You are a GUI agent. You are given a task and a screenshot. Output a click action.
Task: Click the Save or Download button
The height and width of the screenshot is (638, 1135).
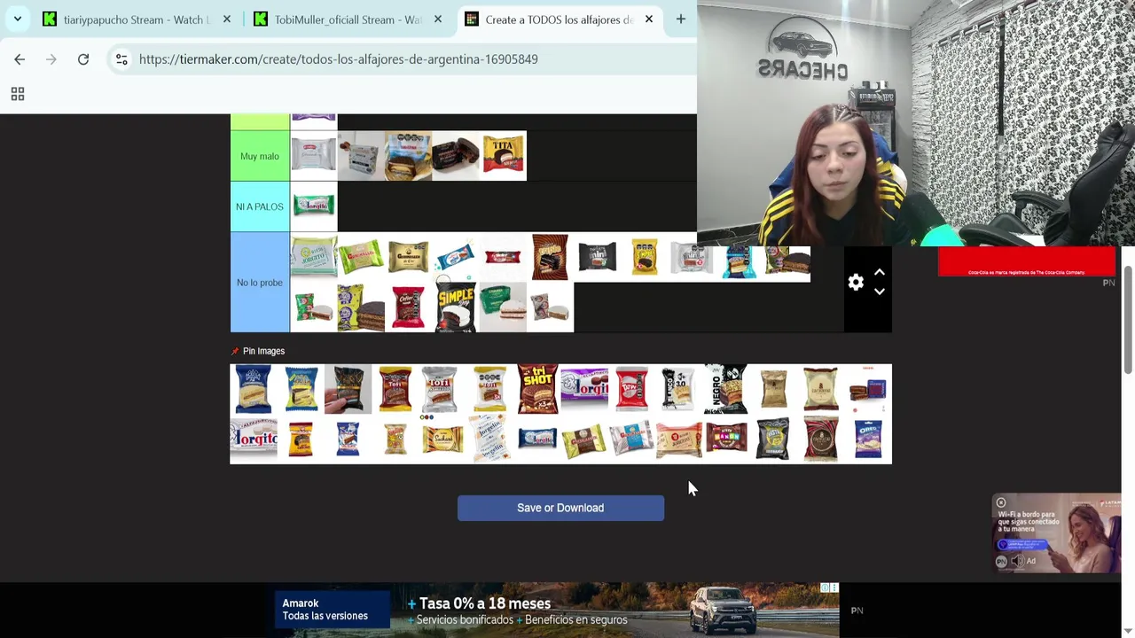560,508
